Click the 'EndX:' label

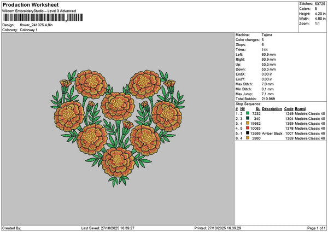[240, 74]
